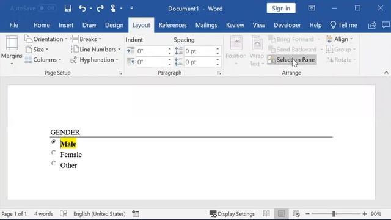This screenshot has width=391, height=220.
Task: Increase Spacing Before with up stepper
Action: 217,49
